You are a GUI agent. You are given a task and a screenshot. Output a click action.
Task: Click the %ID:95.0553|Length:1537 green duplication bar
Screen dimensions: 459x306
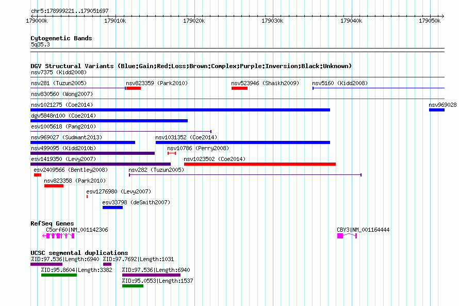pos(133,286)
